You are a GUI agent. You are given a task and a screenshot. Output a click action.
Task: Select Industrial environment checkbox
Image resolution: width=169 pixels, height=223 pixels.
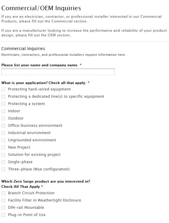(x=3, y=133)
